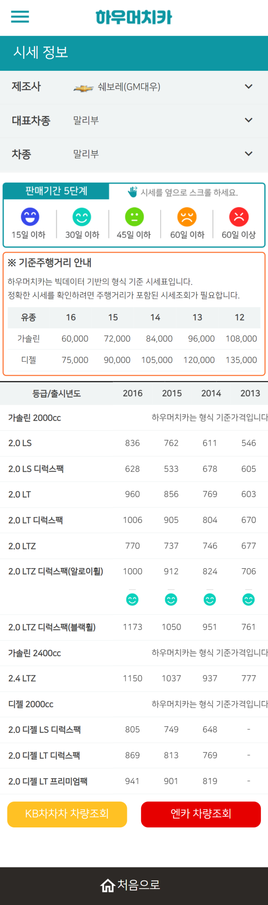Click the 2.0 LS row label
Image resolution: width=268 pixels, height=905 pixels.
pos(20,443)
